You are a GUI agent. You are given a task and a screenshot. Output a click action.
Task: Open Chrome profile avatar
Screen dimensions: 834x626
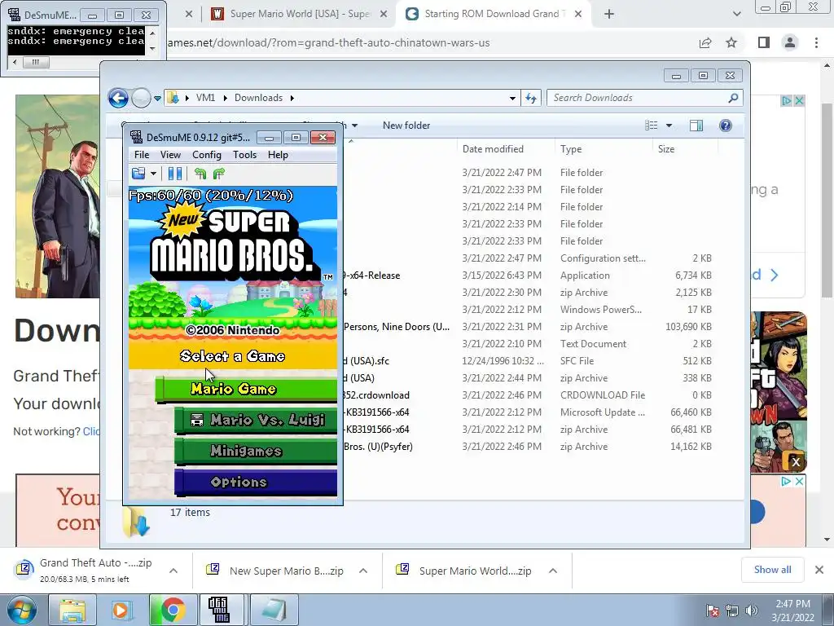click(x=790, y=42)
